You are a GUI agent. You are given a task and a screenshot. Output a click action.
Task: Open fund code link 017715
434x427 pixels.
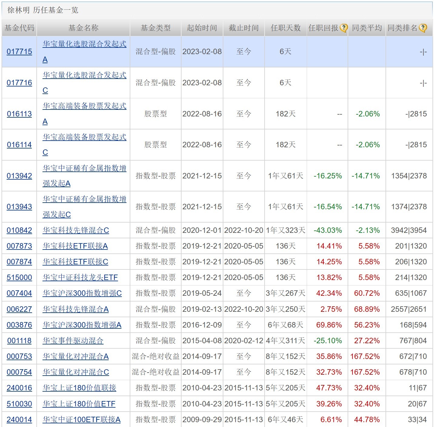(x=19, y=52)
